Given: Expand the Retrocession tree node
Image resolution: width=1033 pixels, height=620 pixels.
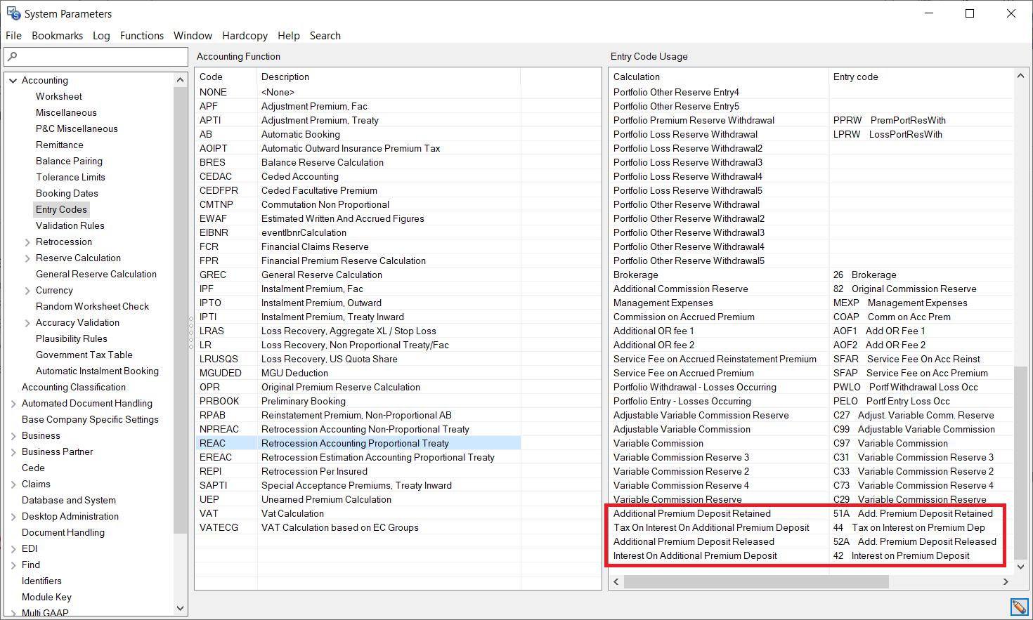Looking at the screenshot, I should pyautogui.click(x=27, y=242).
